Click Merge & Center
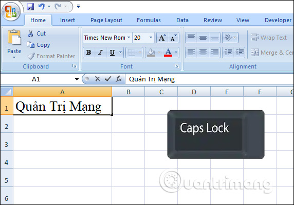Viewport: 294px width, 205px height. (x=272, y=53)
